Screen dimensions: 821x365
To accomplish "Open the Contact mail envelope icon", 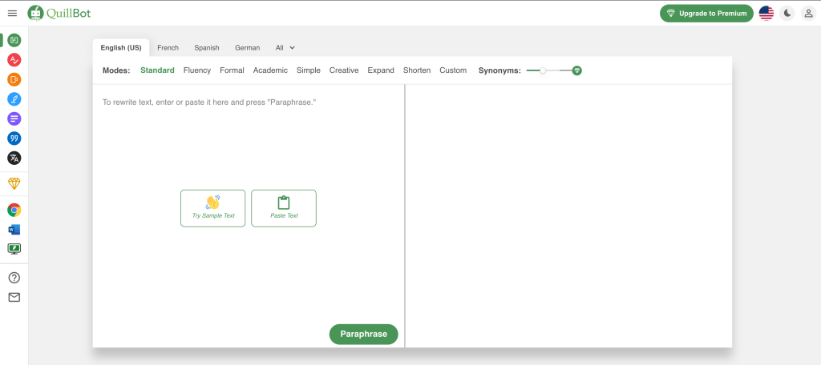I will [14, 297].
